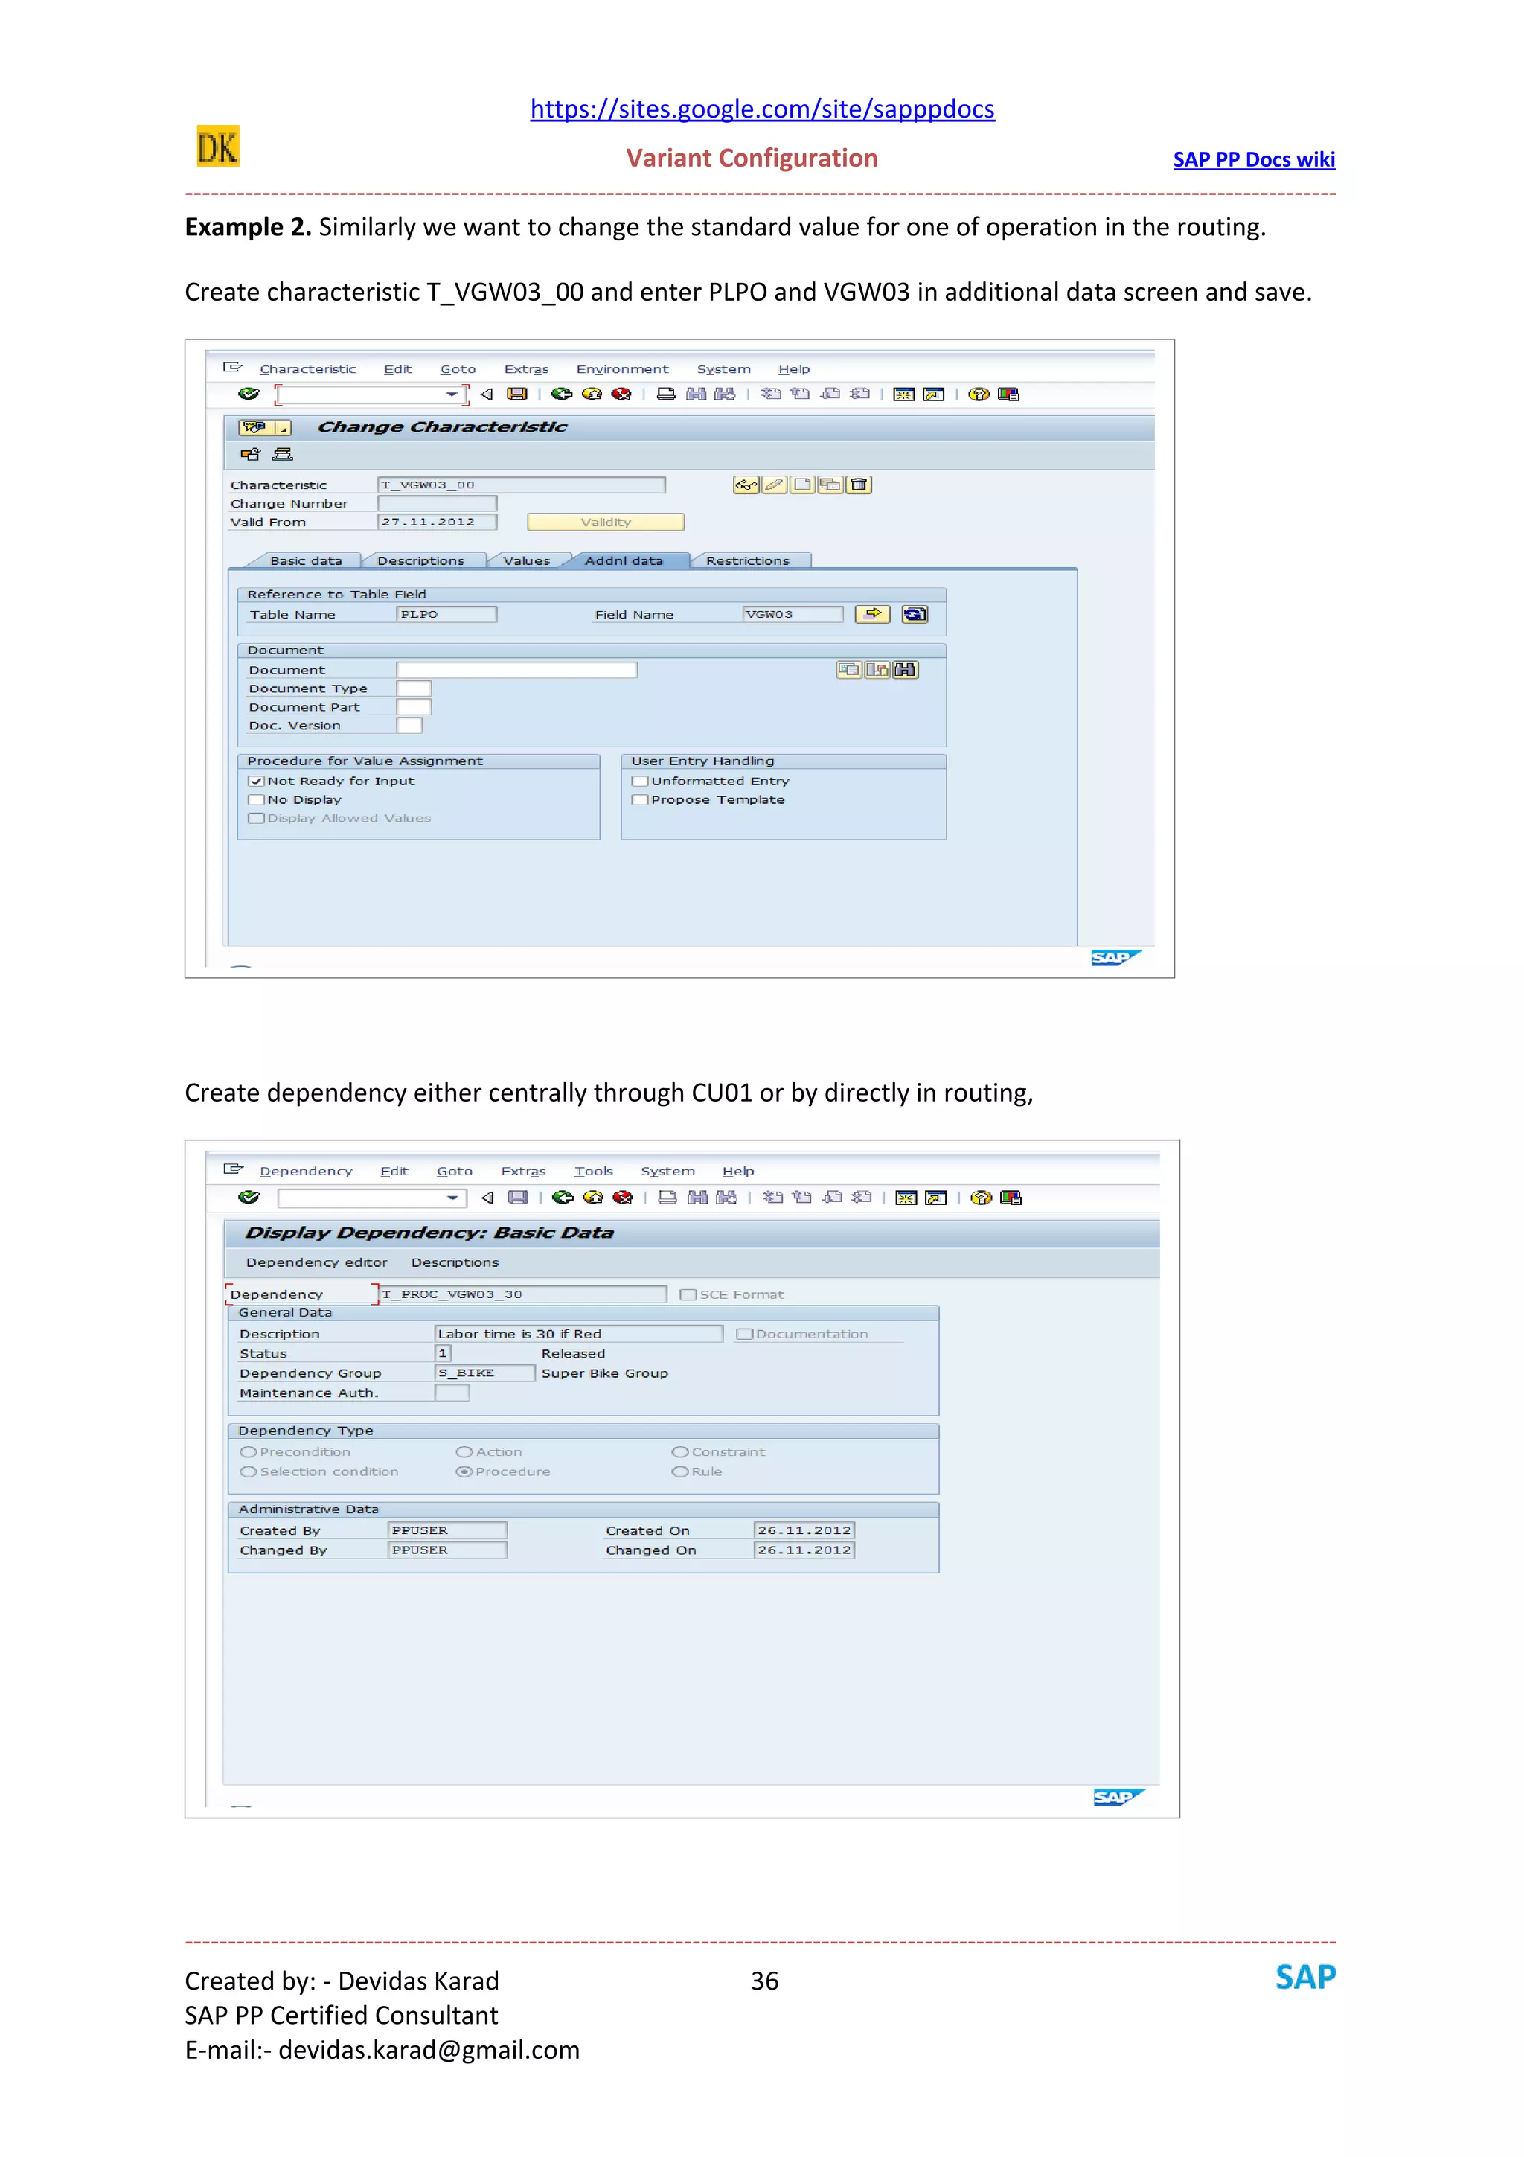1524x2157 pixels.
Task: Uncheck Not Ready for Input checkbox
Action: (255, 781)
